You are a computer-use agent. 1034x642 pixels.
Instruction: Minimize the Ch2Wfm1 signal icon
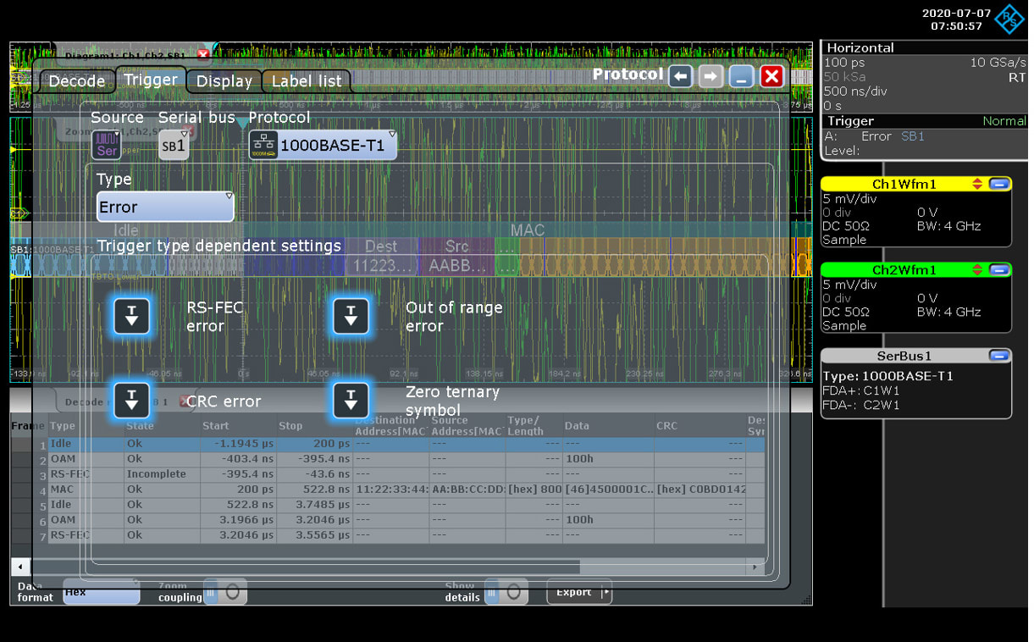click(998, 270)
